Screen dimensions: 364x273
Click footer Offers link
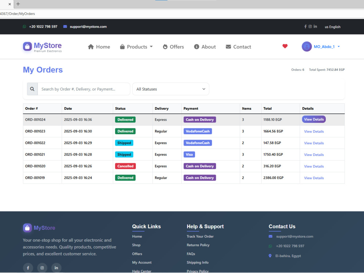[137, 254]
